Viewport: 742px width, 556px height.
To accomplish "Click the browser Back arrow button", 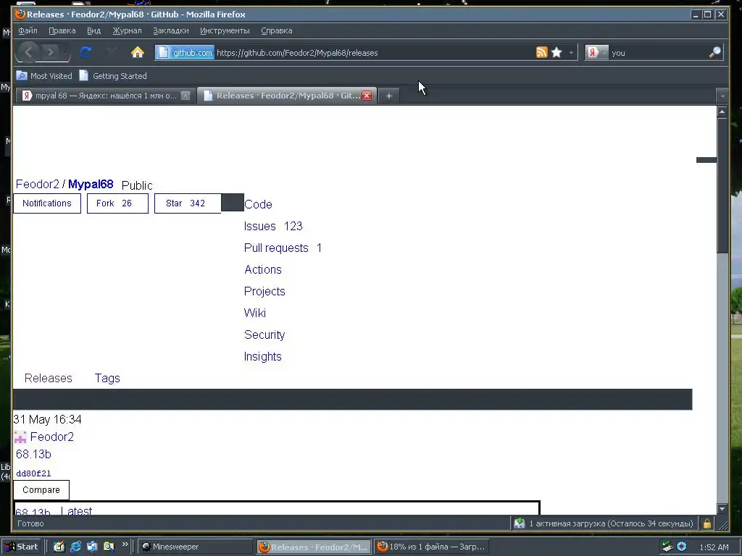I will (28, 52).
